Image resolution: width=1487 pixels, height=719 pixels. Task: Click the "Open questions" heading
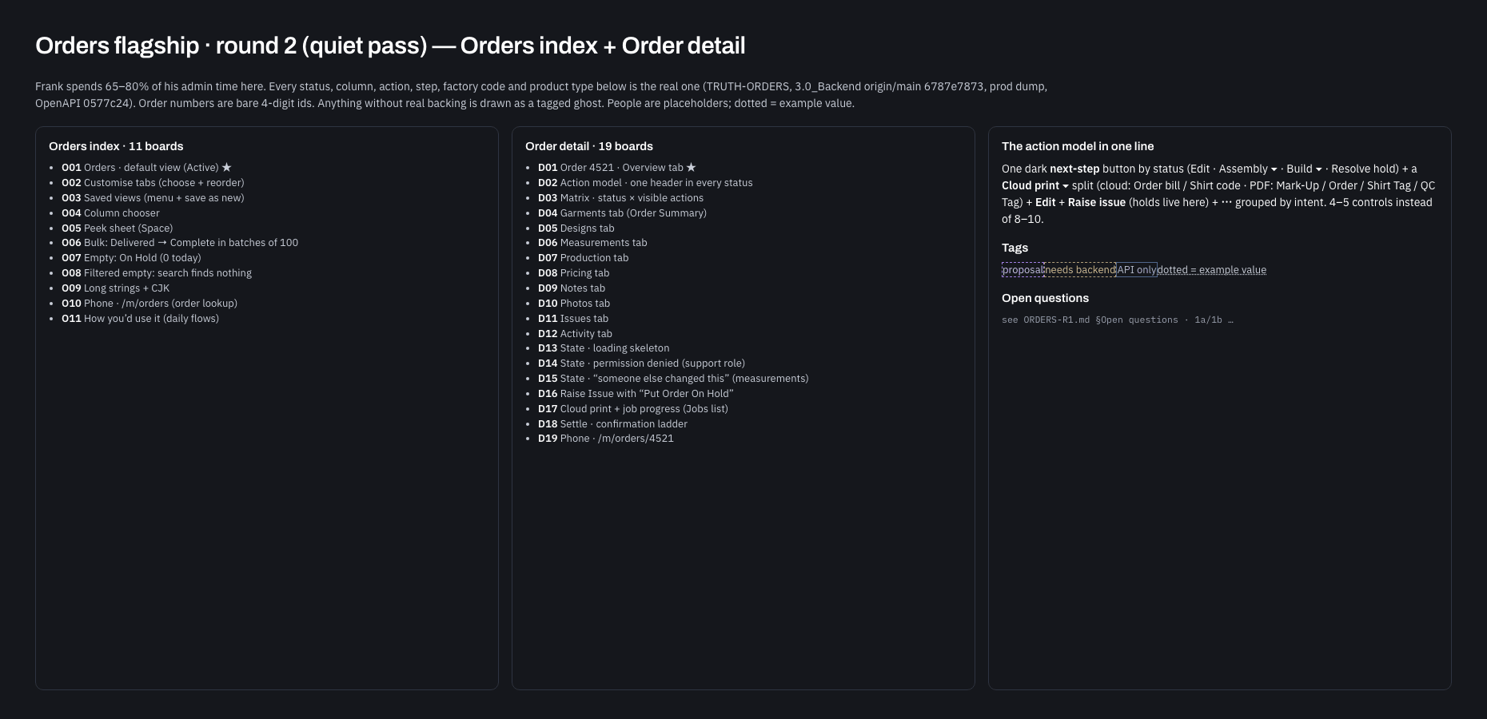1045,298
